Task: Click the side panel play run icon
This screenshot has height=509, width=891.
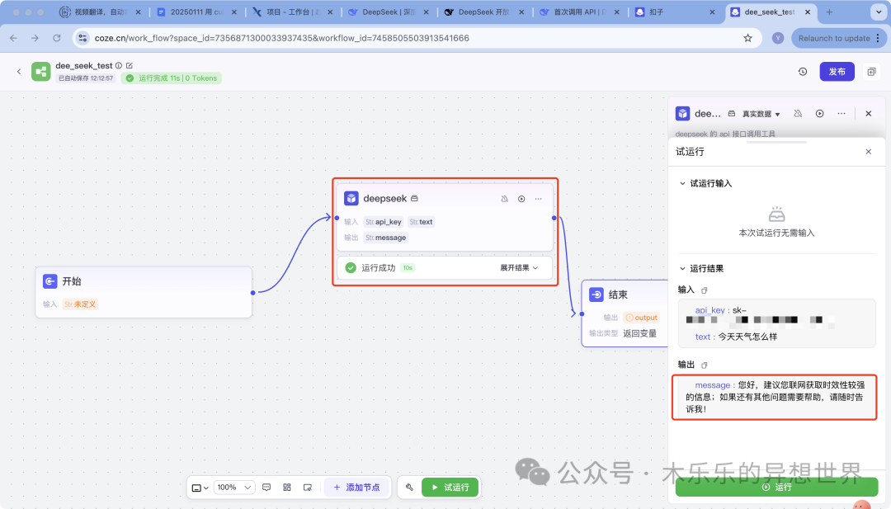Action: [819, 114]
